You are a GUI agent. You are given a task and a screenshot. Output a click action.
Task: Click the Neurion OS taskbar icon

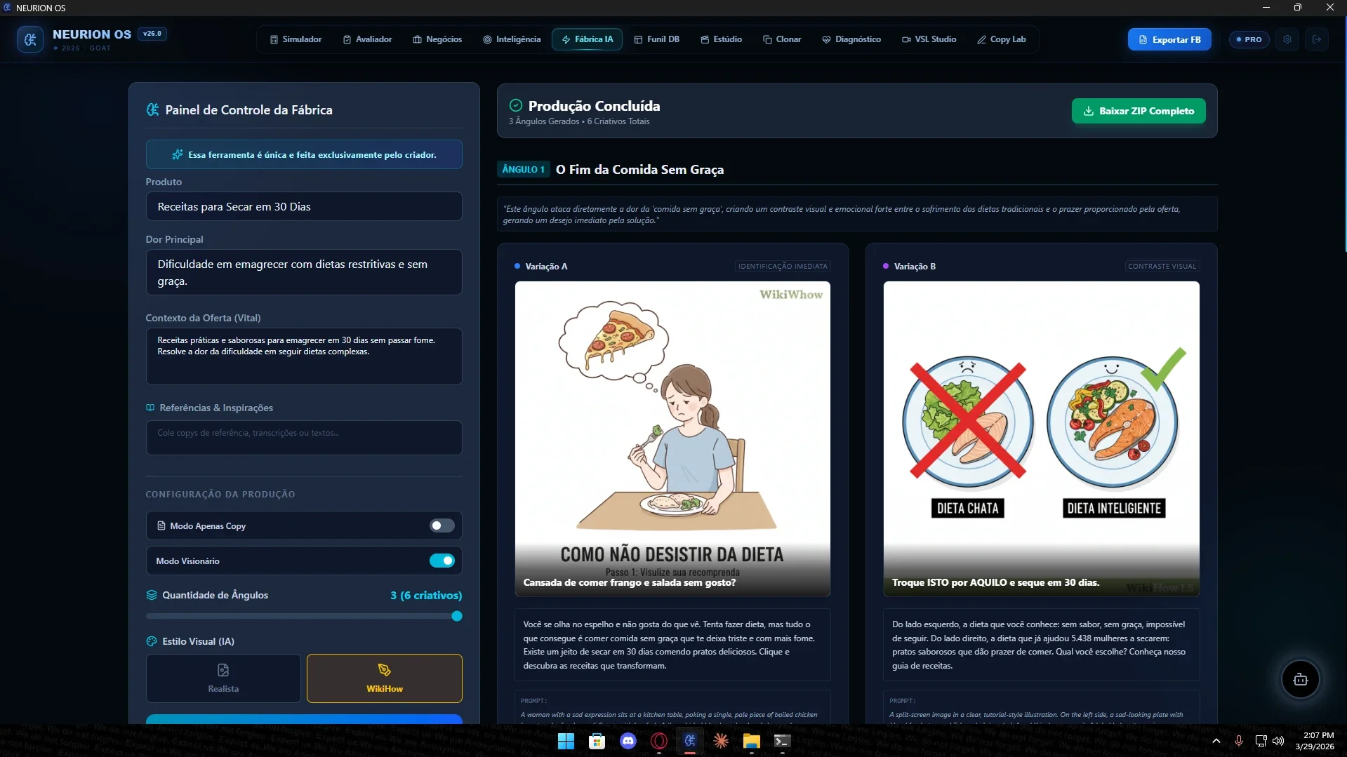[690, 741]
